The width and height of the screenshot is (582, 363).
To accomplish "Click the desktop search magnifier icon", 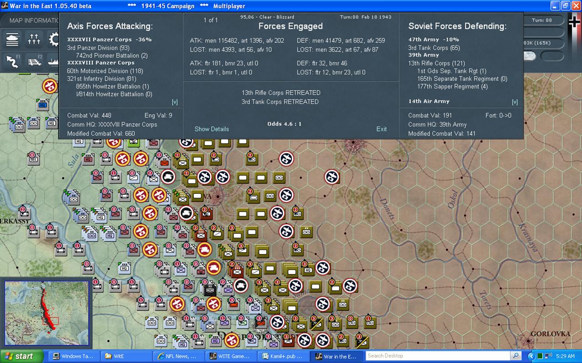I will (x=516, y=356).
